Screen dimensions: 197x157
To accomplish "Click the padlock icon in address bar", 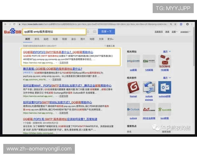I will [19, 24].
